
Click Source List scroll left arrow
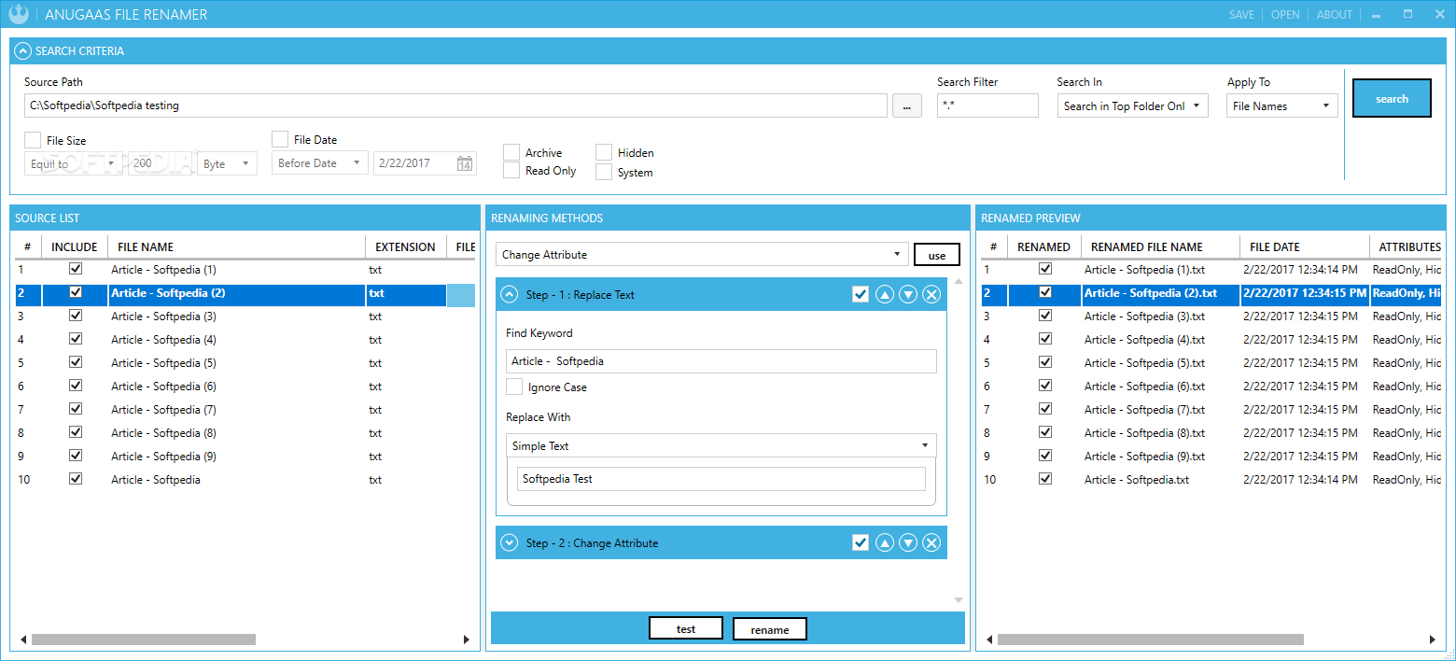pos(23,640)
